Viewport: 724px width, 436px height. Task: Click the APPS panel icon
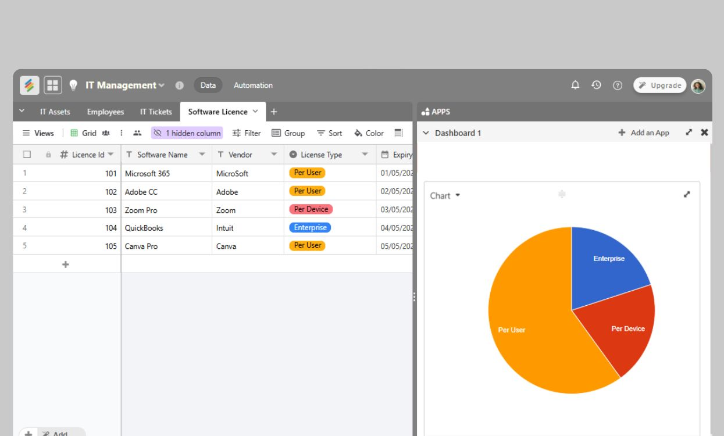tap(425, 112)
